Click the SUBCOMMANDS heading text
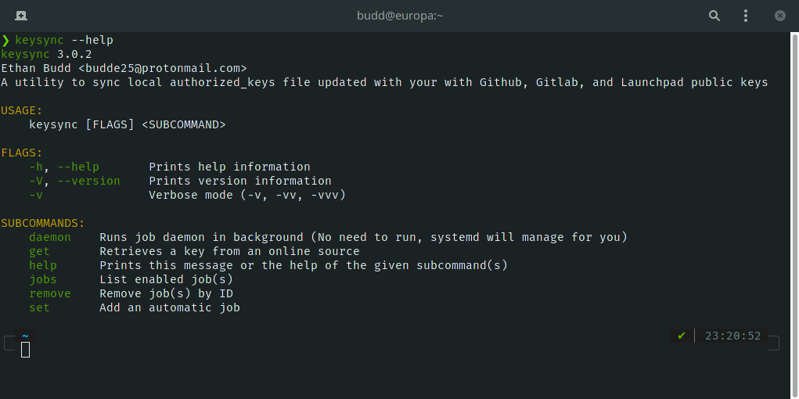The width and height of the screenshot is (799, 399). click(x=42, y=223)
